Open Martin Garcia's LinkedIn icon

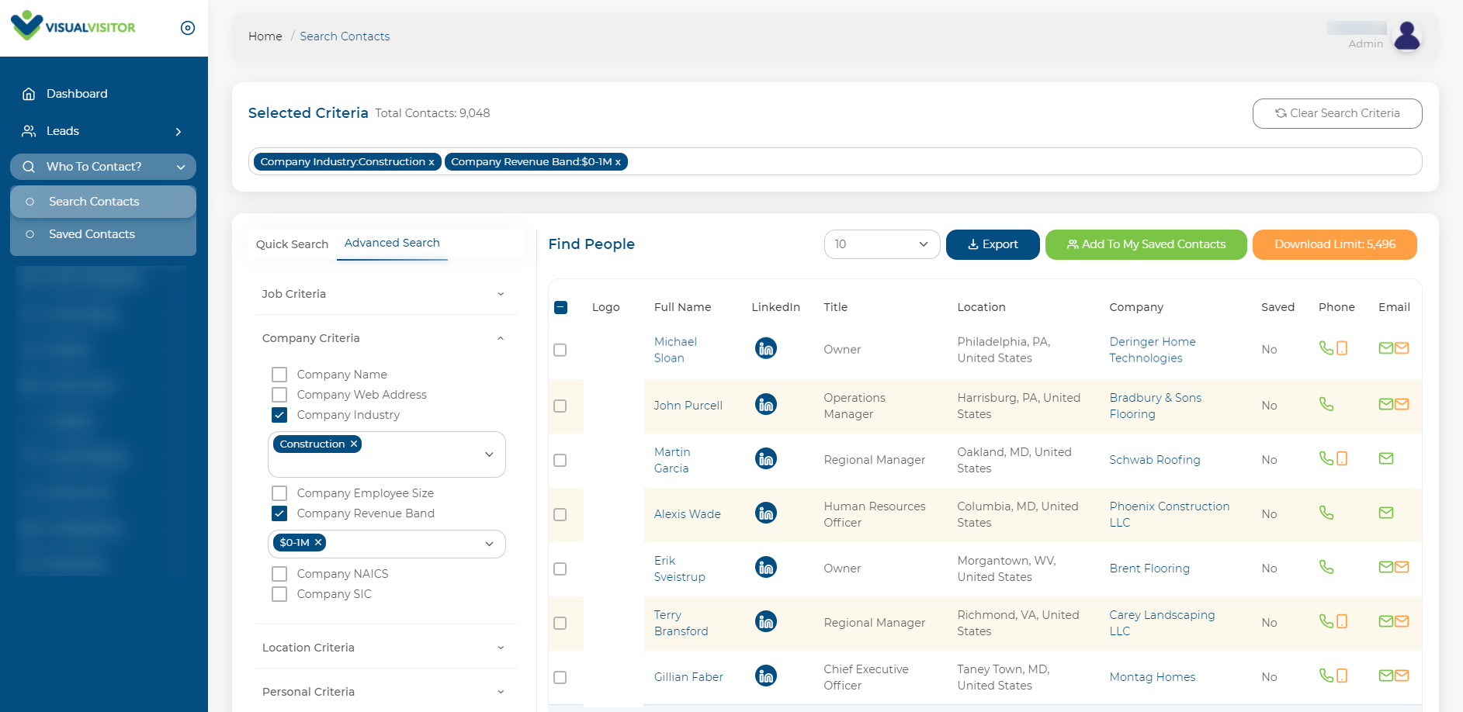765,458
